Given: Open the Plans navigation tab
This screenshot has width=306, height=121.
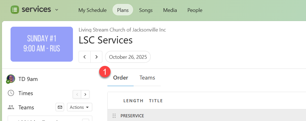Looking at the screenshot, I should pyautogui.click(x=123, y=10).
